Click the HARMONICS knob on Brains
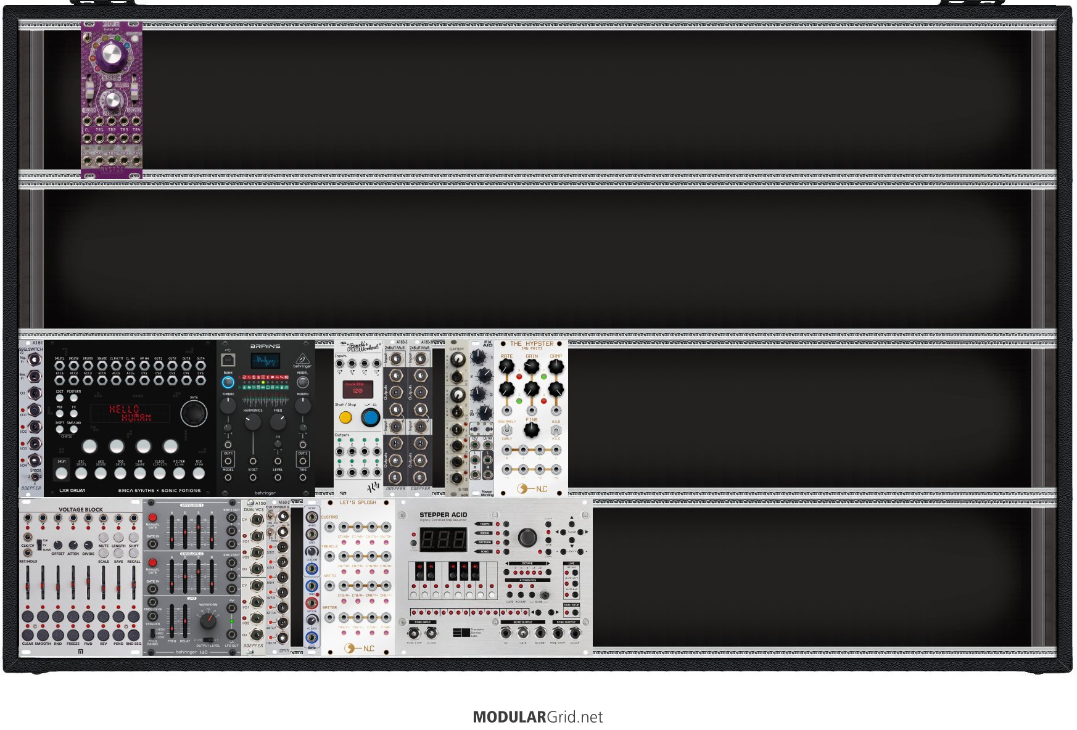This screenshot has width=1077, height=730. [252, 422]
